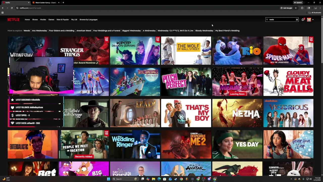Image resolution: width=323 pixels, height=182 pixels.
Task: Open My List
Action: [74, 19]
